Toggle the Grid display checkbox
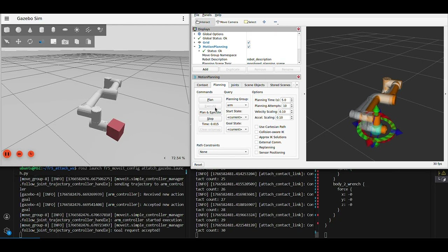 pyautogui.click(x=248, y=42)
